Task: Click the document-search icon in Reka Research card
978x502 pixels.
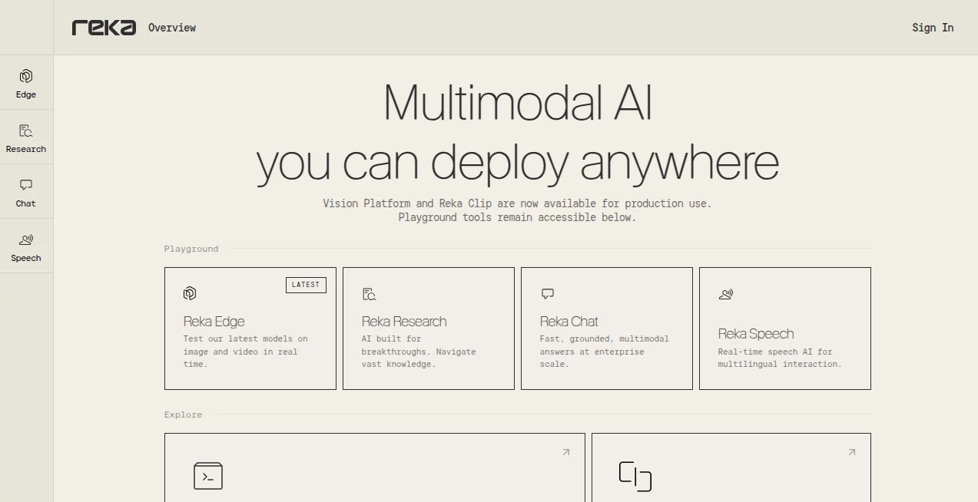Action: (369, 294)
